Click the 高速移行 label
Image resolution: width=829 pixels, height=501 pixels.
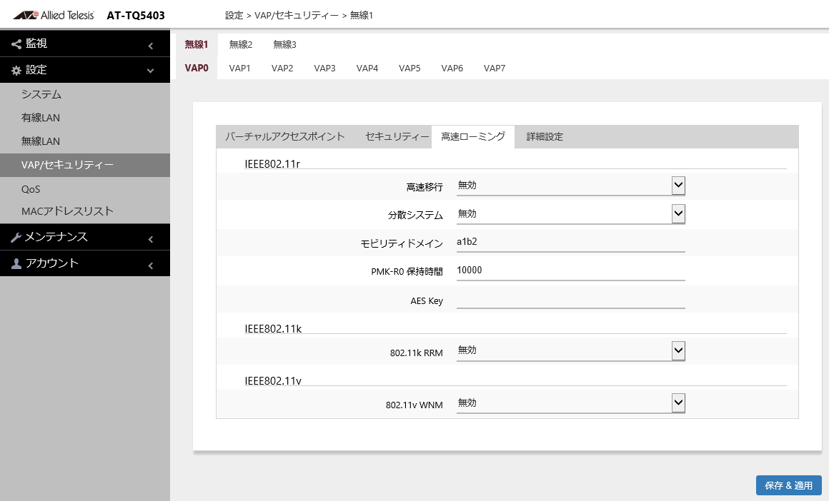point(425,187)
